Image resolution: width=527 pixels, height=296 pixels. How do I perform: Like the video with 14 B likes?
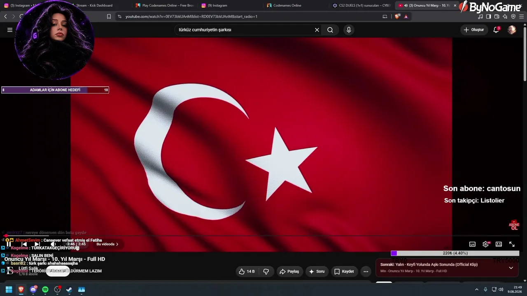click(x=247, y=271)
